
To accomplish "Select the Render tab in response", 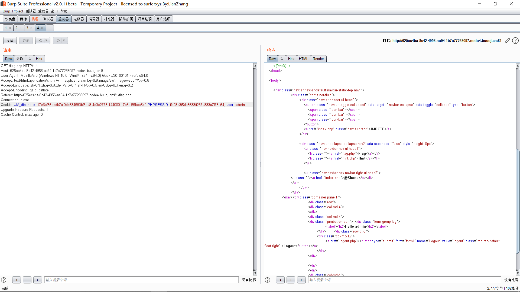I will point(318,59).
